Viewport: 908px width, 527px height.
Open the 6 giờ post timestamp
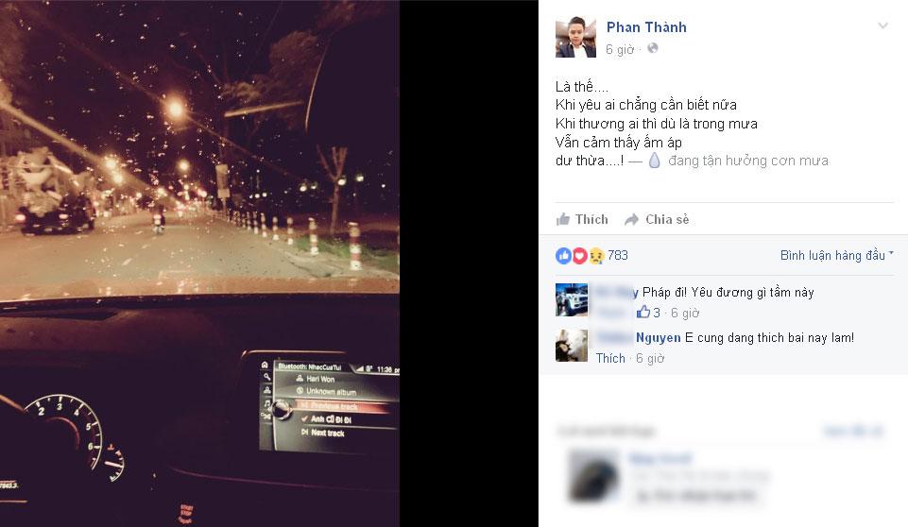[x=620, y=50]
